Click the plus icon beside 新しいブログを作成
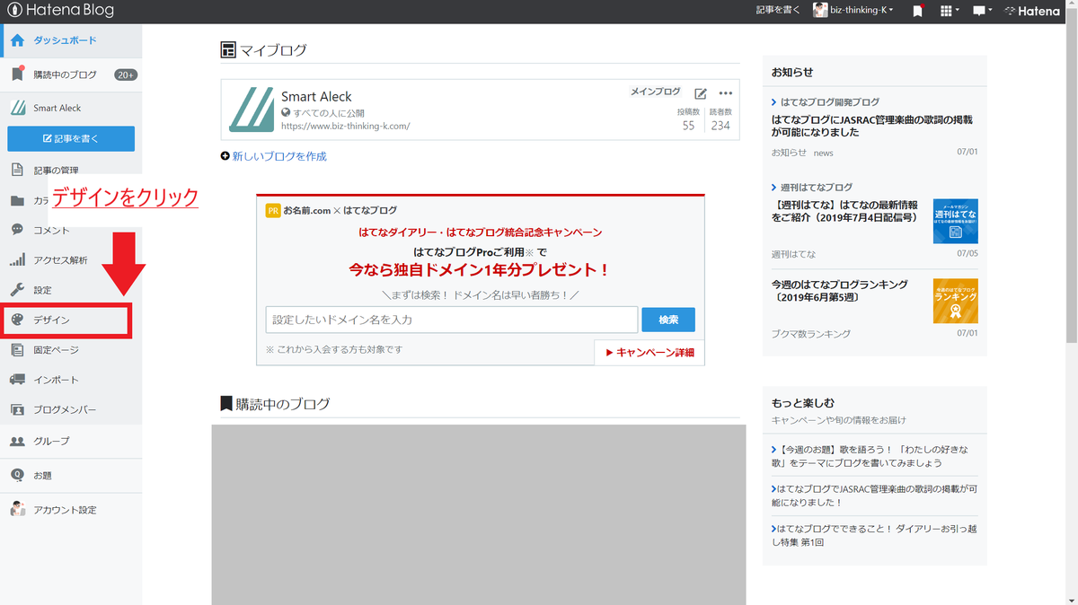Screen dimensions: 1078x605 [225, 156]
